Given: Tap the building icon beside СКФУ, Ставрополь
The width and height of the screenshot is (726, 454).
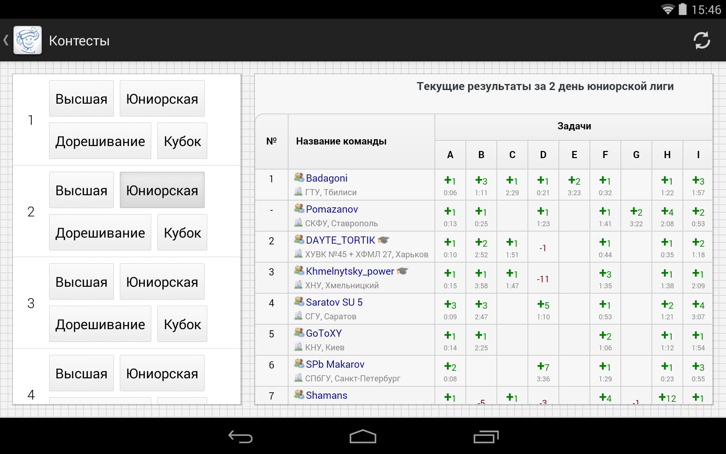Looking at the screenshot, I should [x=298, y=223].
